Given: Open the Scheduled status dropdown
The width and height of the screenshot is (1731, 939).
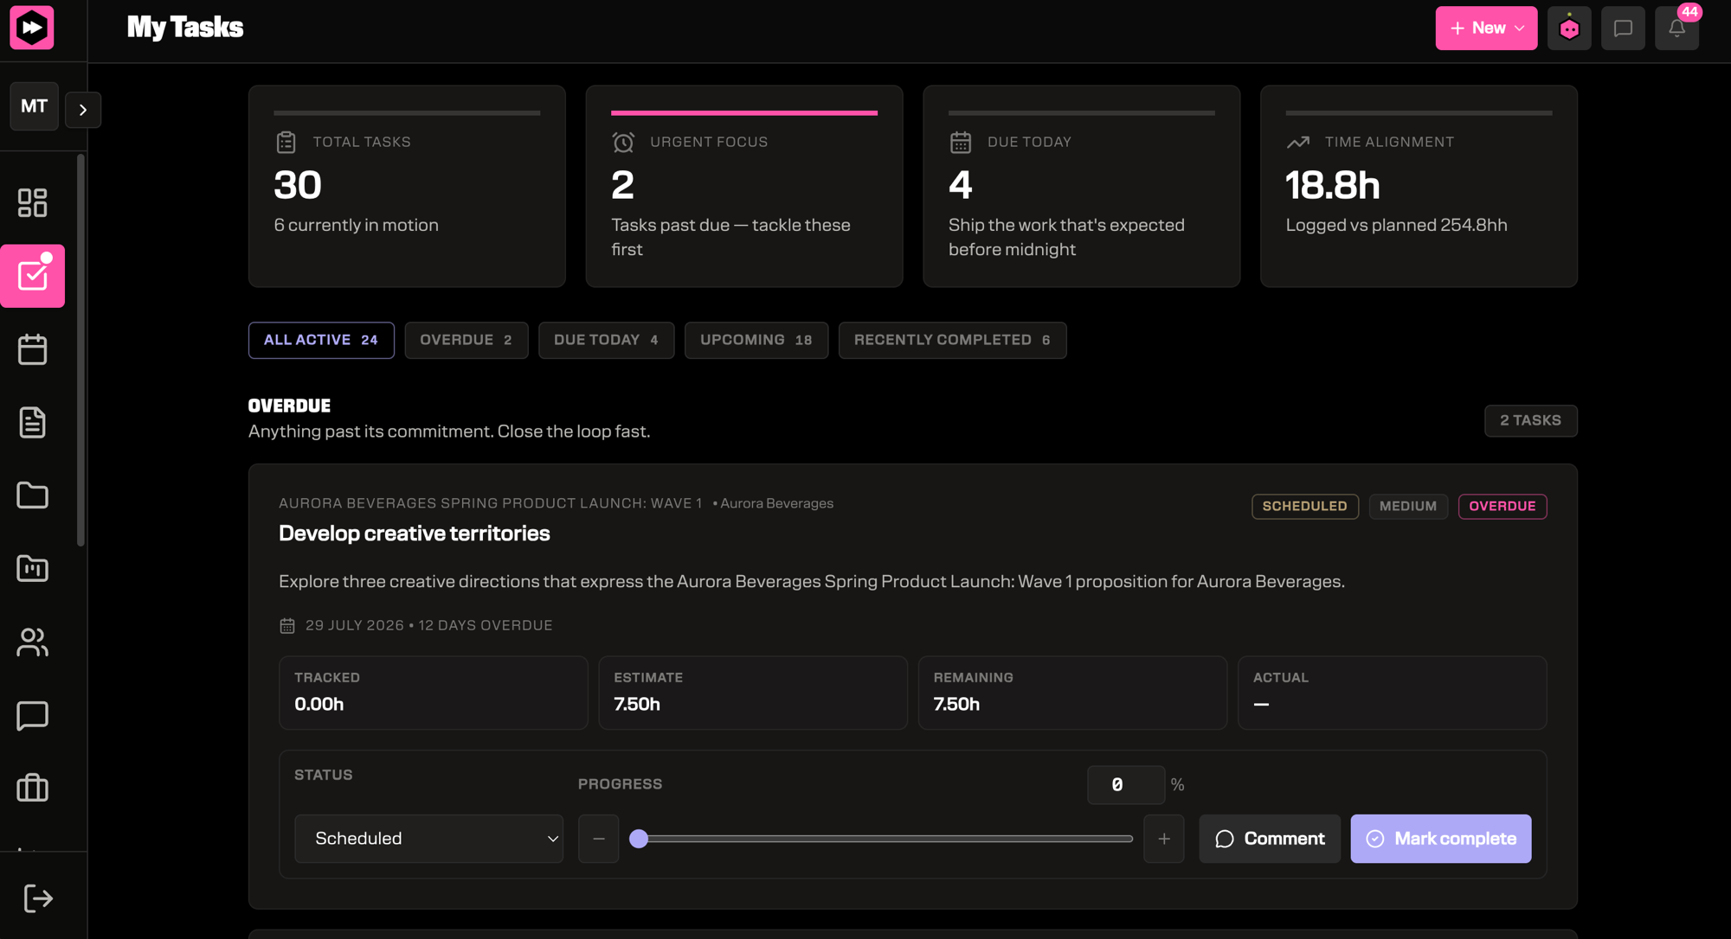Looking at the screenshot, I should tap(428, 839).
